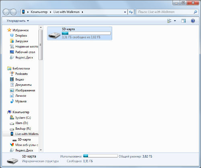Open view options dropdown arrow
The image size is (201, 168).
pyautogui.click(x=175, y=21)
